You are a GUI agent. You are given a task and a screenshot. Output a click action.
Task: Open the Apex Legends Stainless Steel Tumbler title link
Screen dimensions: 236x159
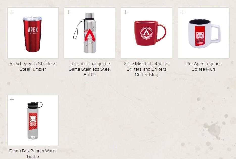[x=33, y=66]
